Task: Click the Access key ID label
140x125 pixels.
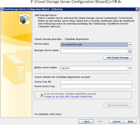Action: pyautogui.click(x=43, y=82)
